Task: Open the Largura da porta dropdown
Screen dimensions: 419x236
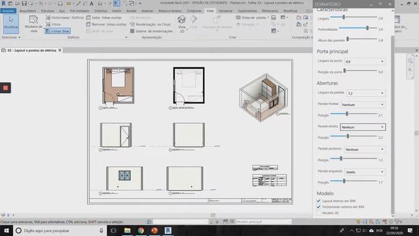Action: point(365,62)
